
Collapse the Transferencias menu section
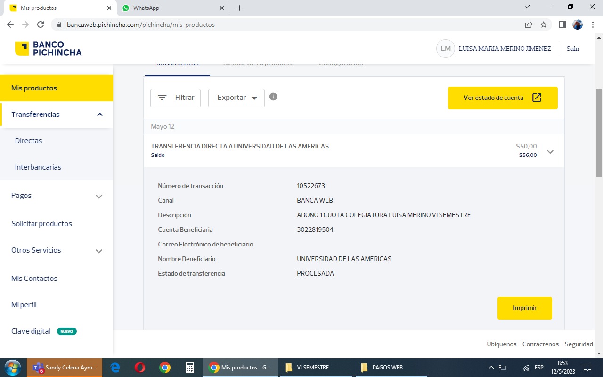coord(99,115)
